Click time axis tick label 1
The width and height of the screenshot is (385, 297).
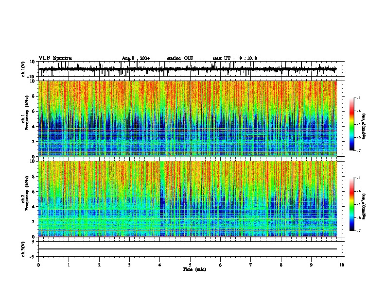click(69, 265)
